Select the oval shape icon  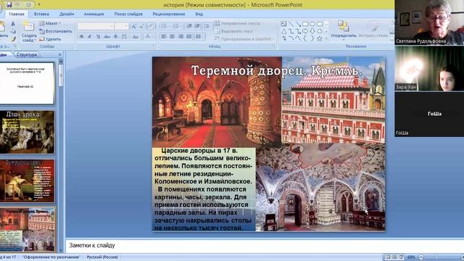[x=312, y=24]
